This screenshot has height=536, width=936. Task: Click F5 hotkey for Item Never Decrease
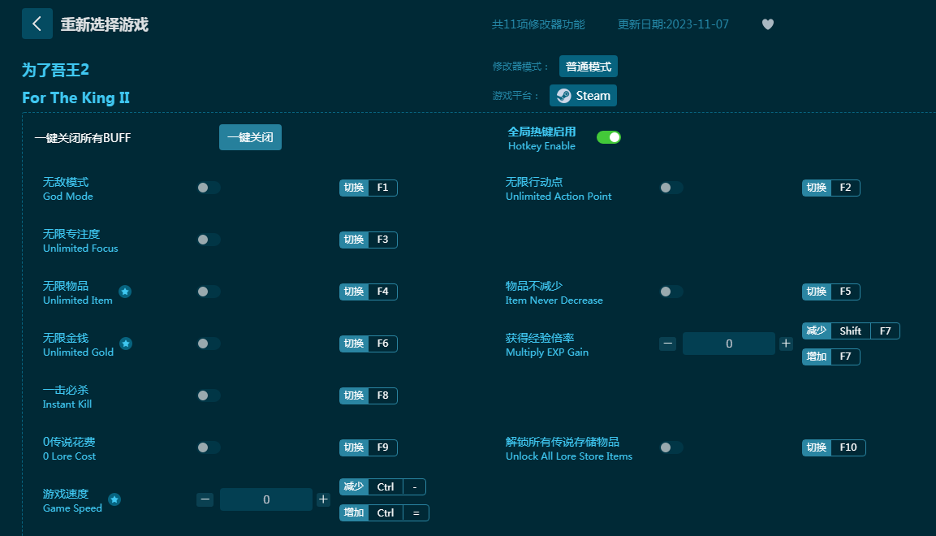point(831,292)
